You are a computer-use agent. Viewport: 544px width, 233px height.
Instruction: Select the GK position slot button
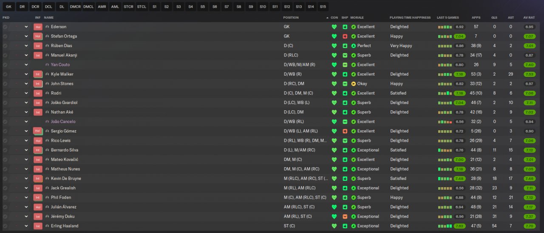[x=8, y=7]
